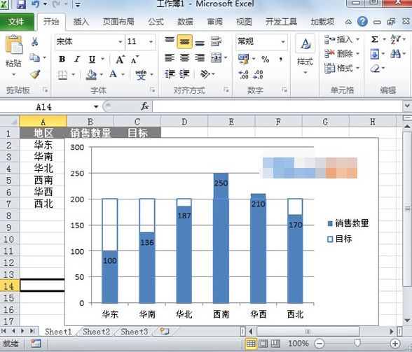Open Sort and Filter menu

tap(396, 39)
